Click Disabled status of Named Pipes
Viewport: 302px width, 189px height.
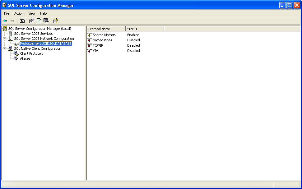(133, 40)
